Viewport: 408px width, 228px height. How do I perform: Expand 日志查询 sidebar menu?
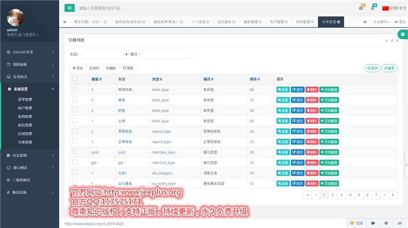(30, 155)
